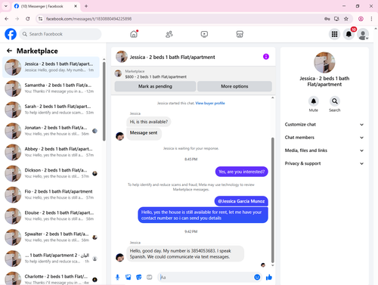The image size is (378, 285).
Task: Open the Video tab icon
Action: click(204, 34)
